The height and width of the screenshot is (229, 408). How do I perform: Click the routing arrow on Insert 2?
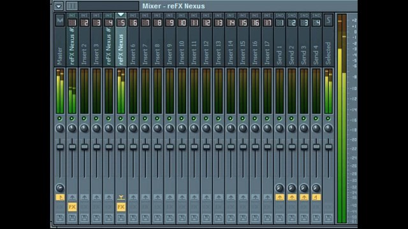tap(84, 197)
